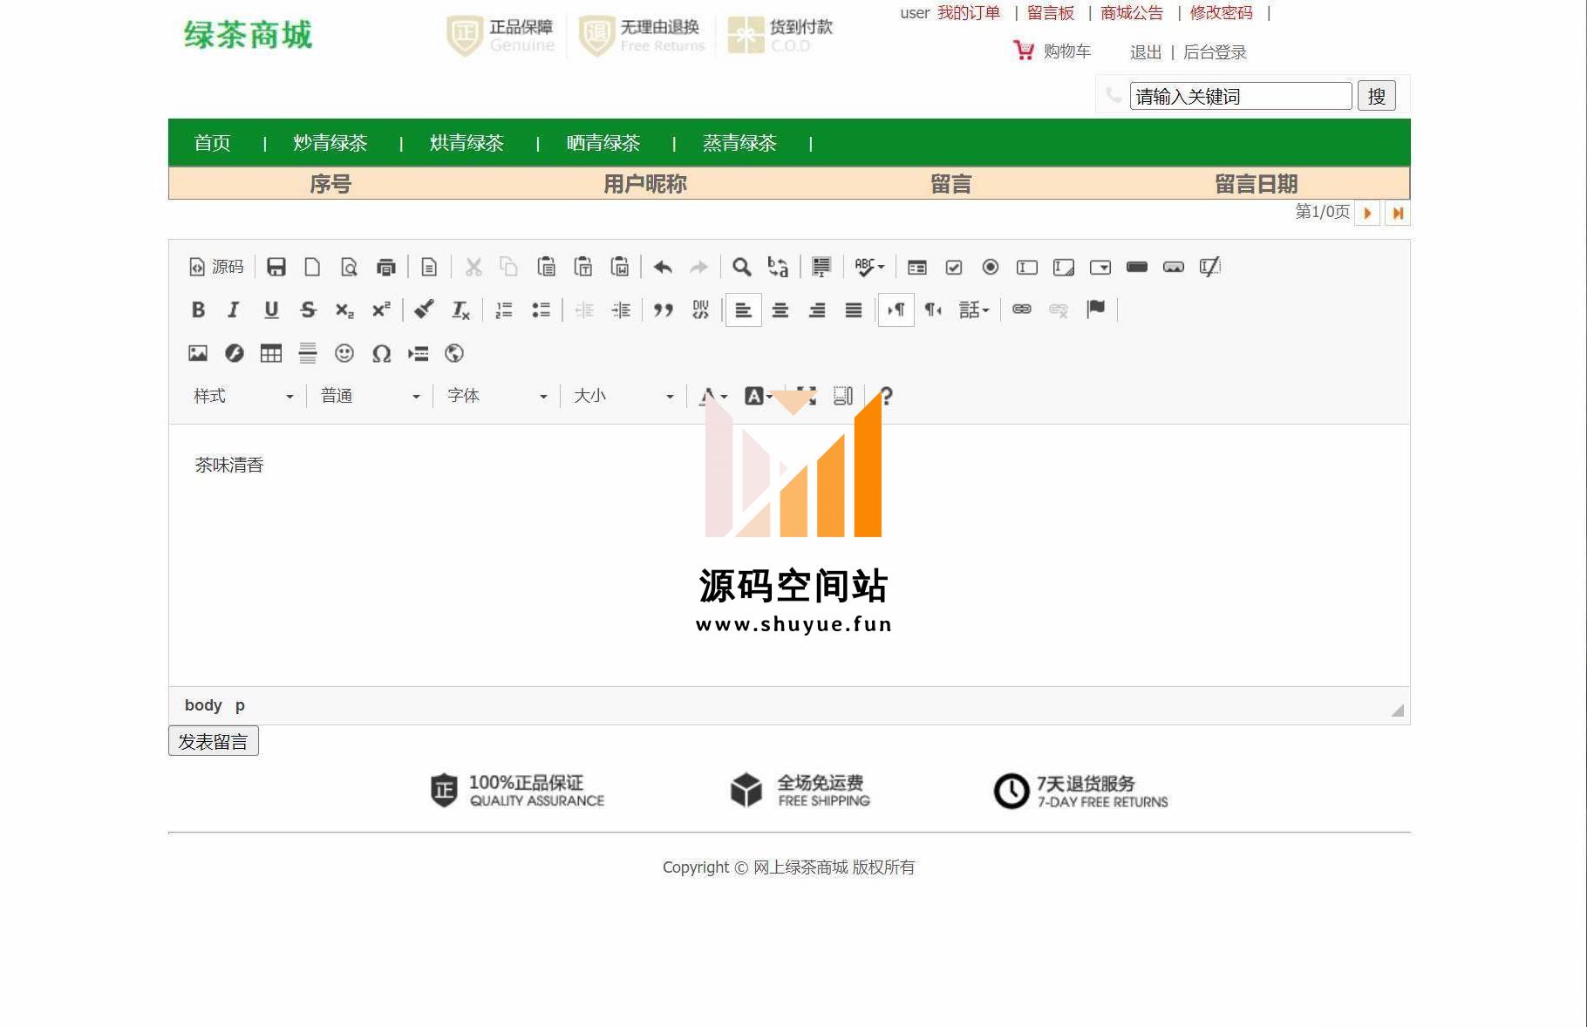Toggle Underline formatting
The height and width of the screenshot is (1027, 1587).
271,309
